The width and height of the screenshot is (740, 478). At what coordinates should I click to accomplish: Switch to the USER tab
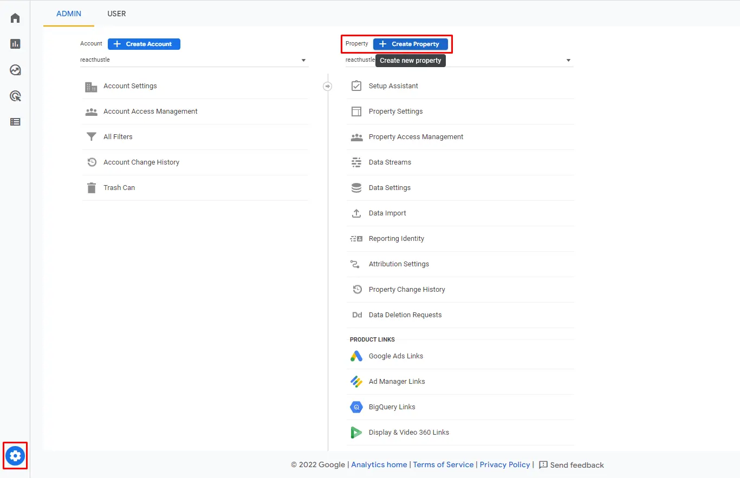pos(116,14)
